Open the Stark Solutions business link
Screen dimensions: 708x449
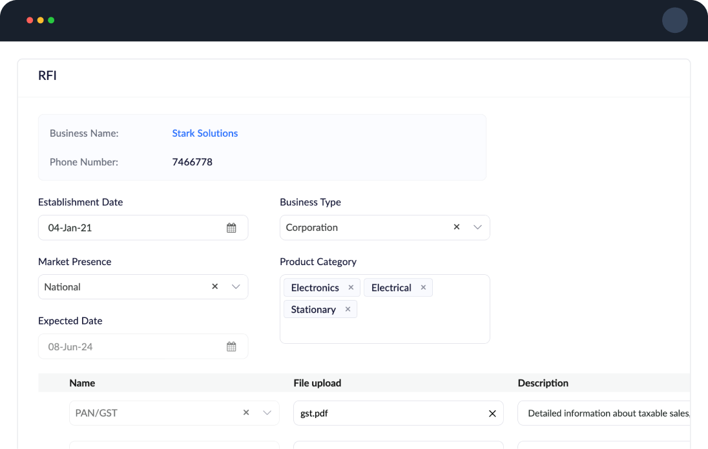click(205, 133)
